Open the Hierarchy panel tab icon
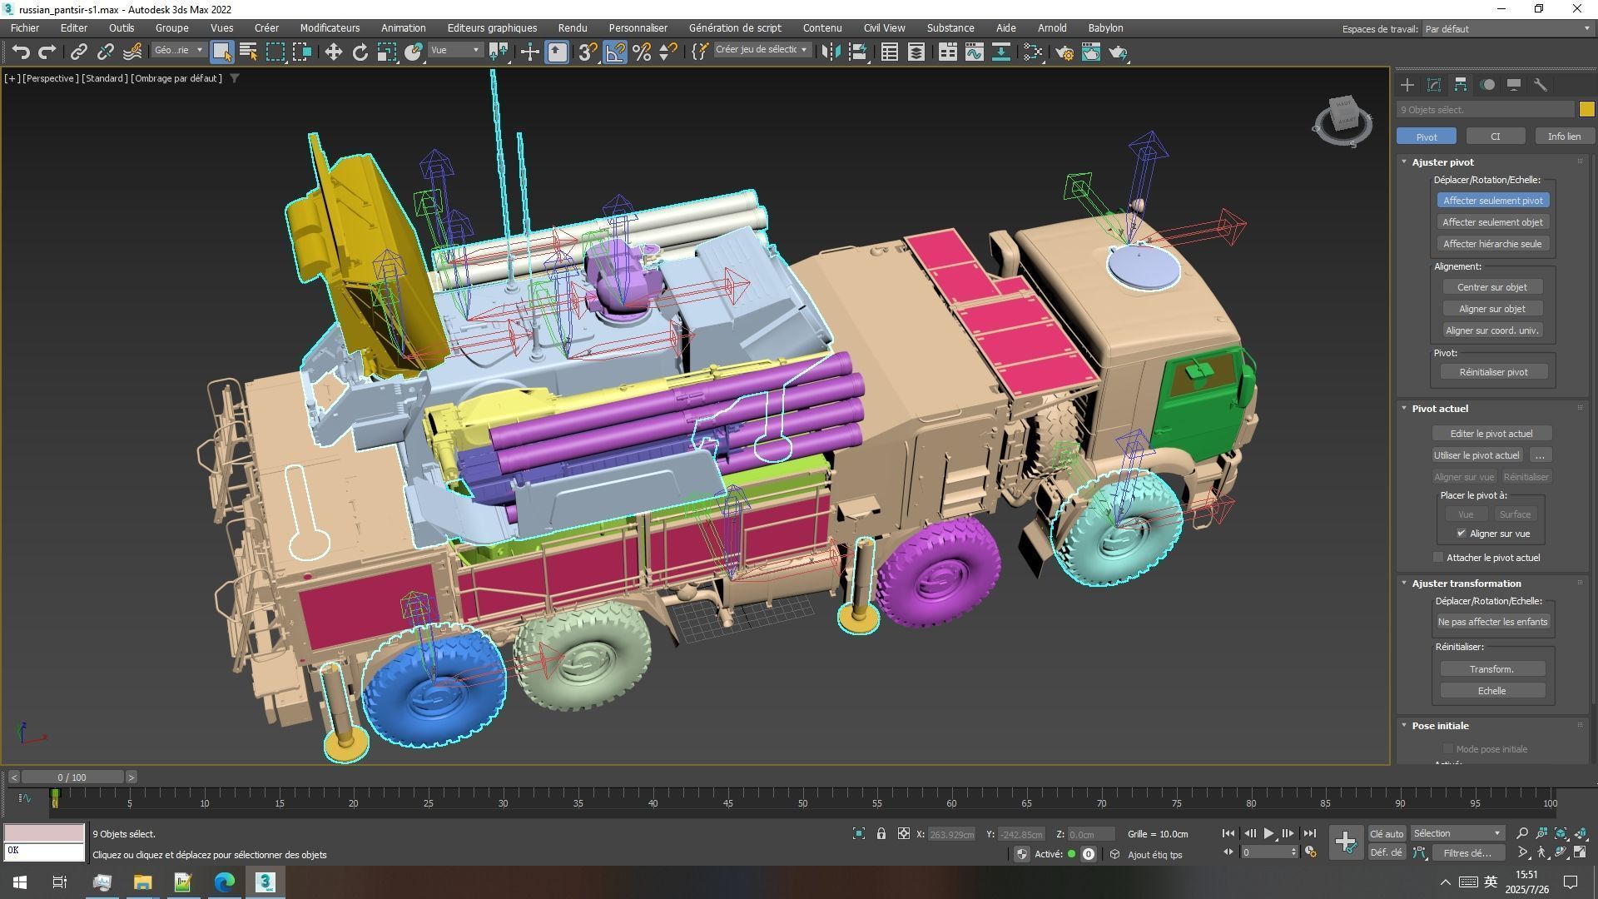The width and height of the screenshot is (1598, 899). tap(1461, 85)
